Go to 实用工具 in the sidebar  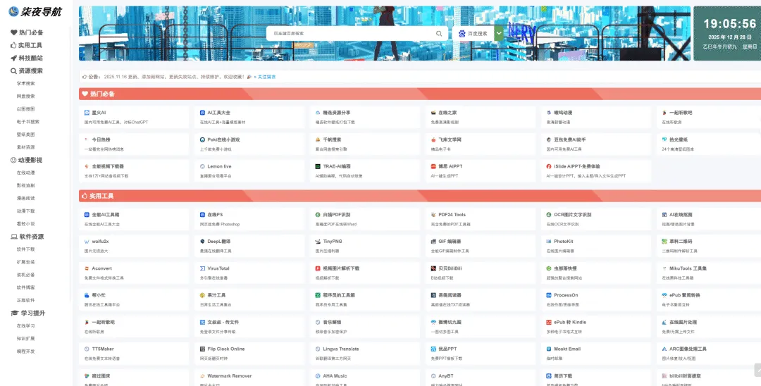pos(26,45)
